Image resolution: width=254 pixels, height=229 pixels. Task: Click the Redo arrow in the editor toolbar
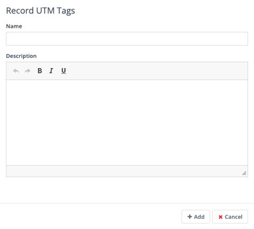click(27, 71)
